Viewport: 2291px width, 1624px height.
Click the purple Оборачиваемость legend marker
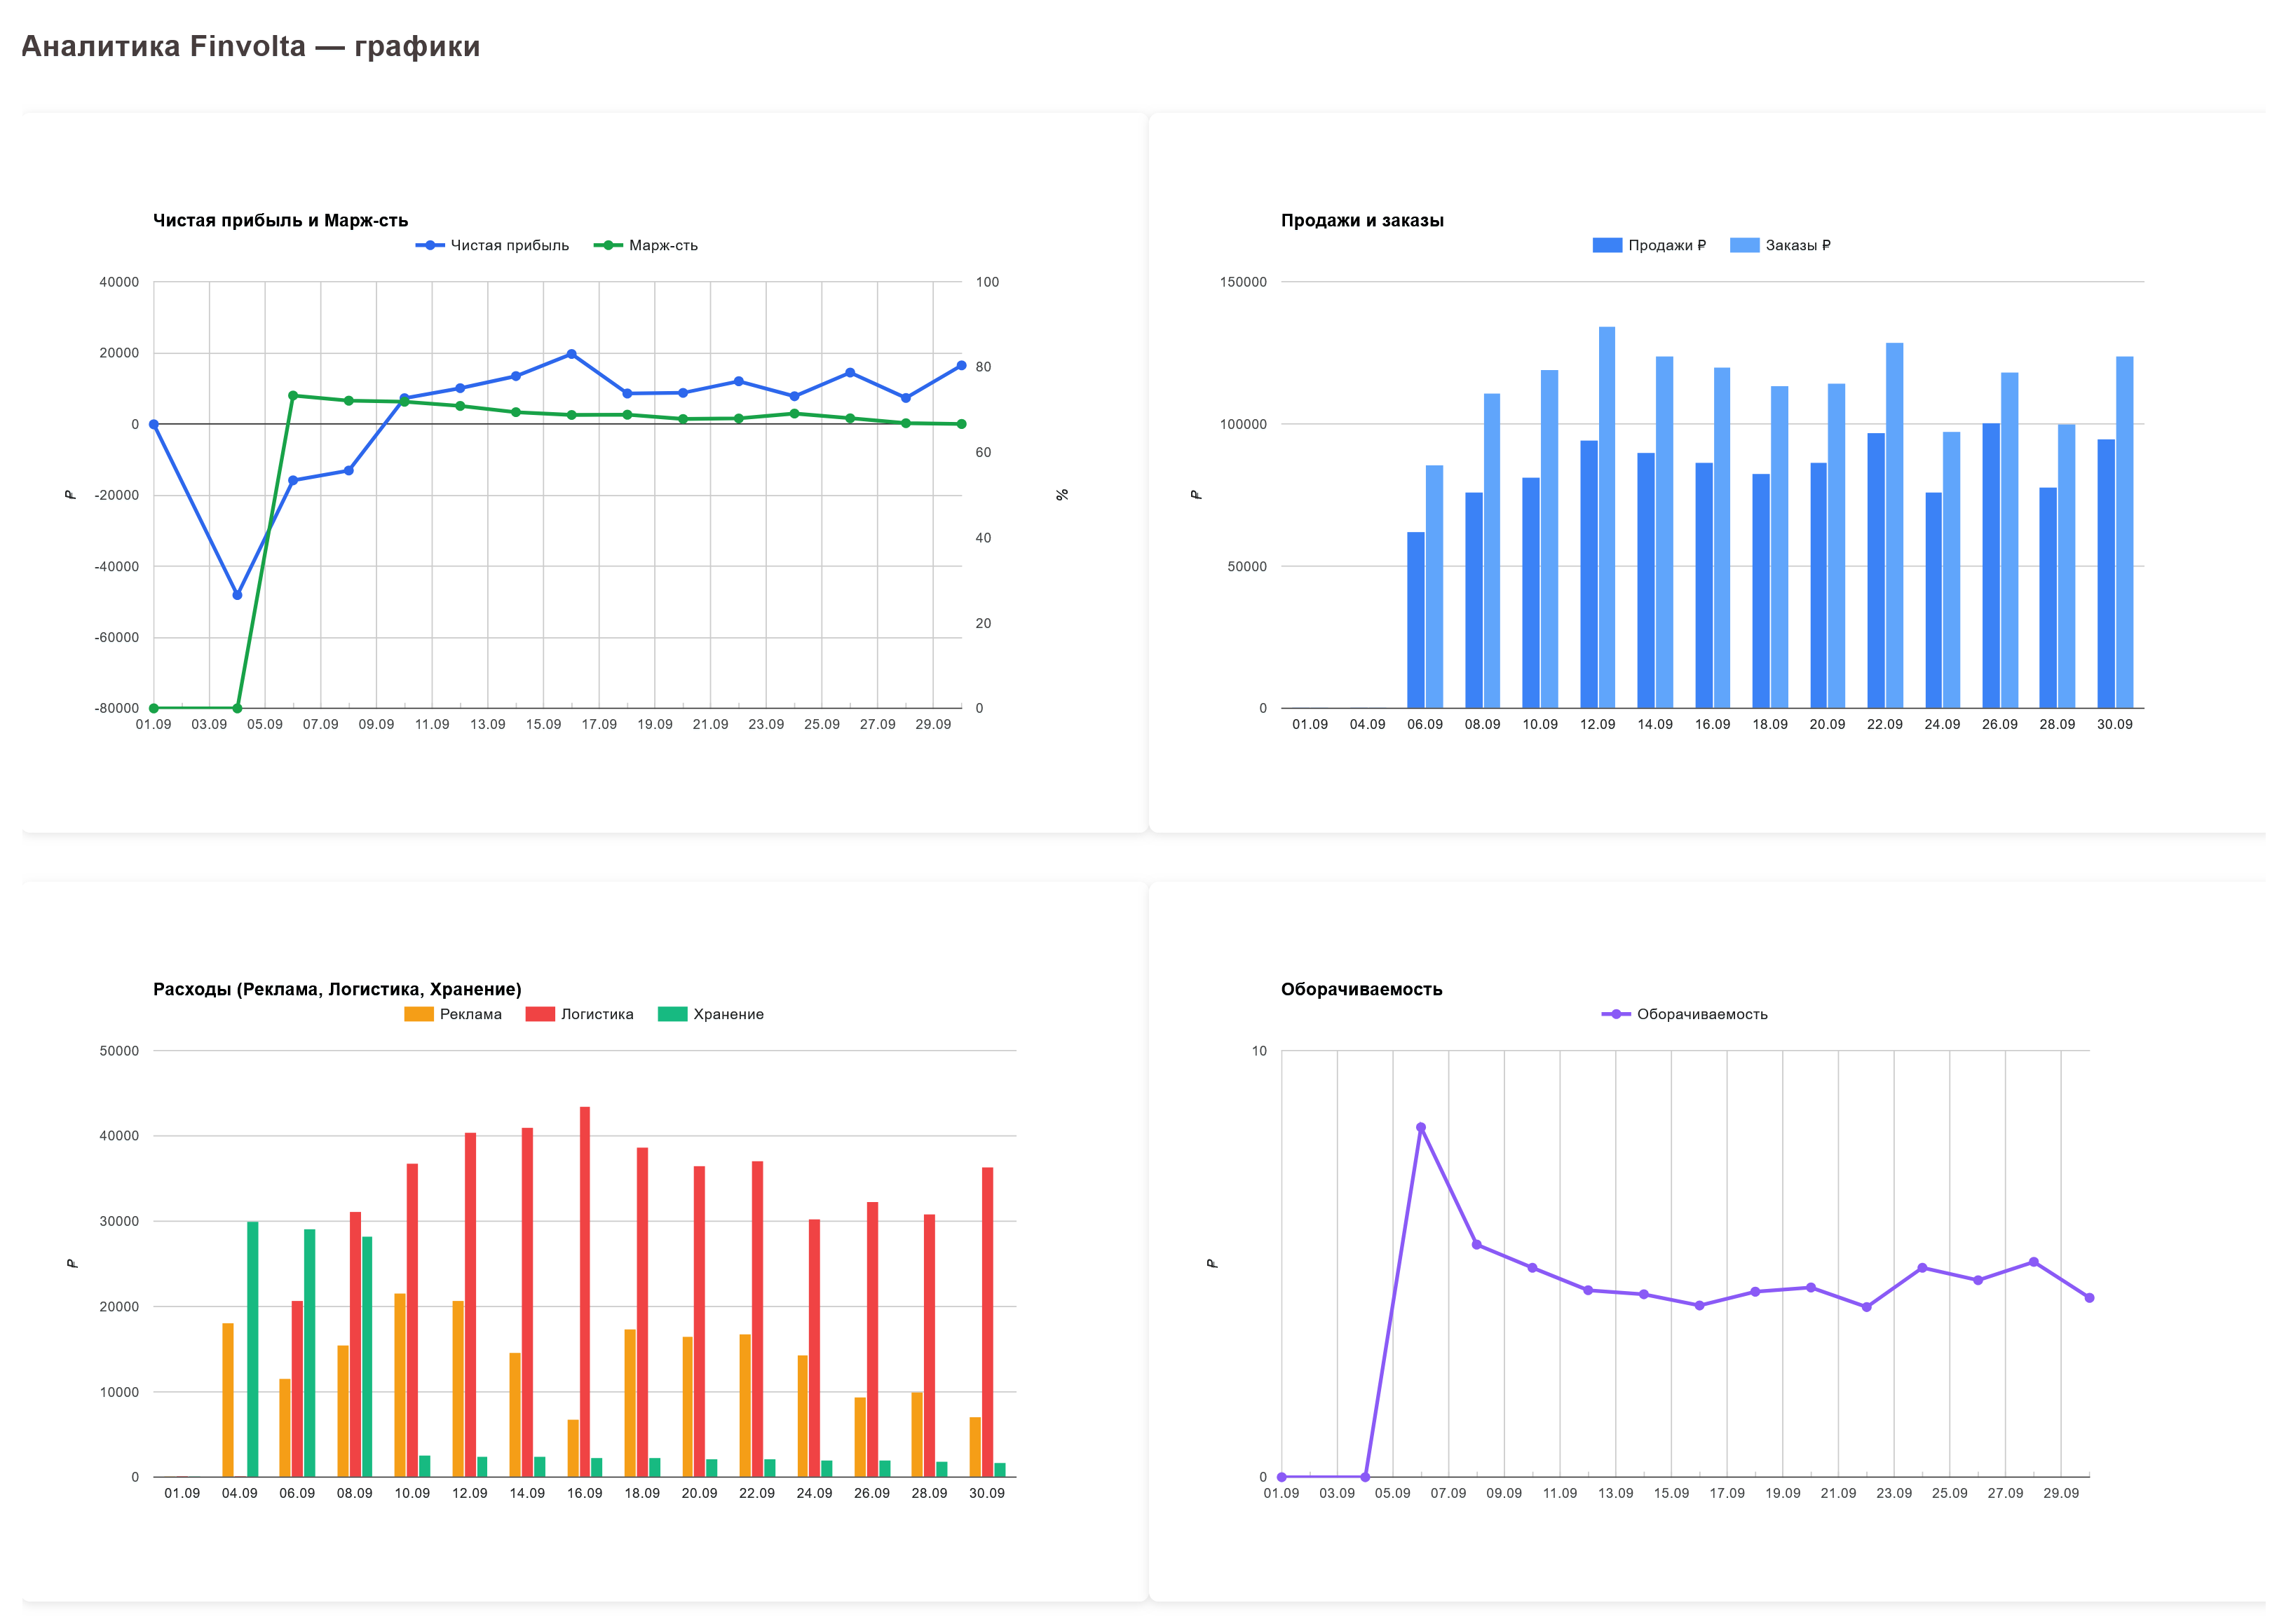pos(1615,1014)
